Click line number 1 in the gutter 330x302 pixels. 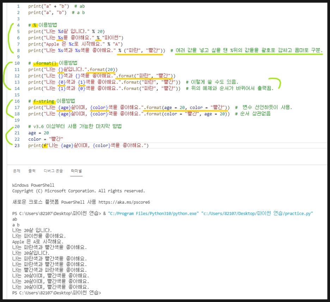tap(18, 6)
